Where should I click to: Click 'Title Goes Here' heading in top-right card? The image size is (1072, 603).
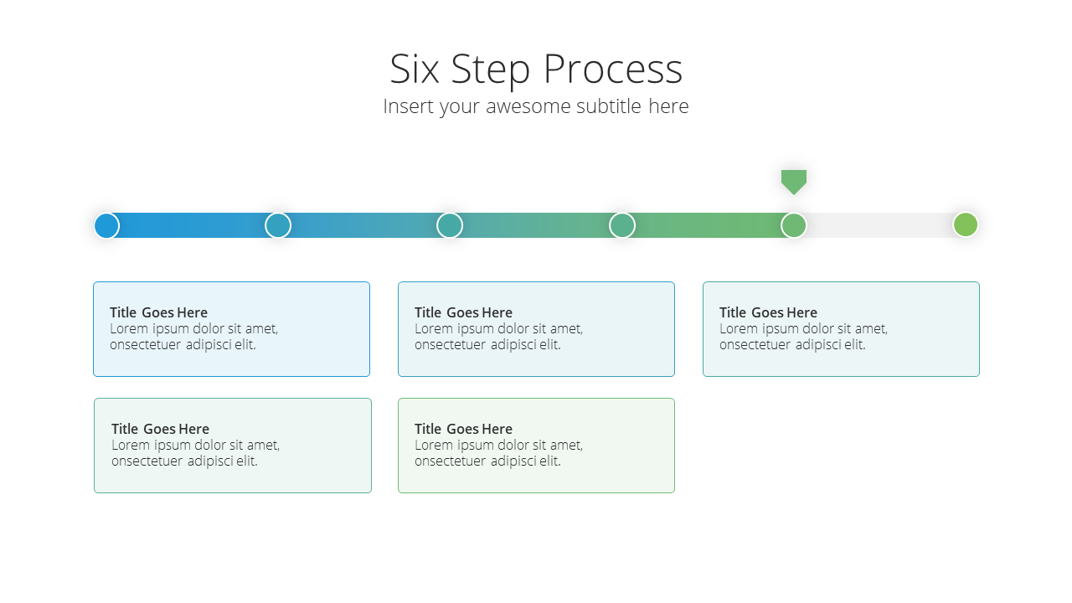coord(768,312)
